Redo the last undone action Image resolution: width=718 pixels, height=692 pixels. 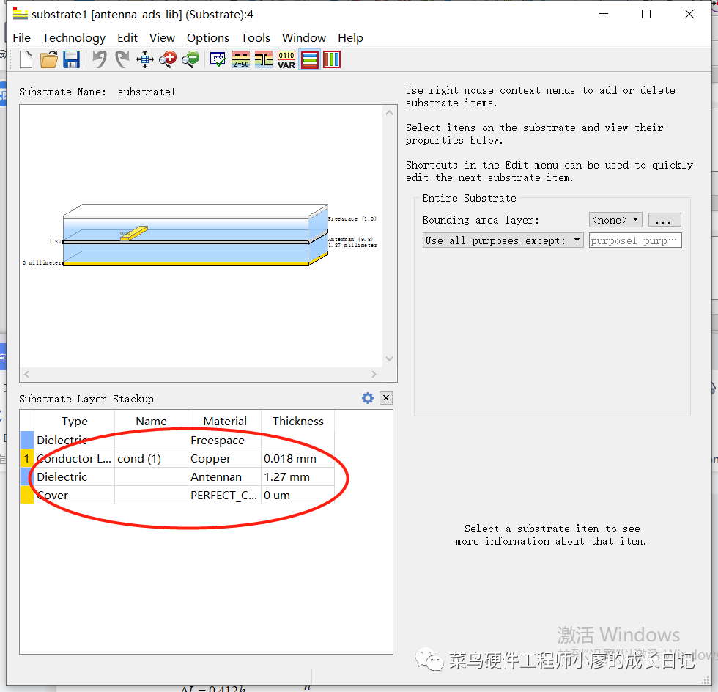(x=122, y=59)
